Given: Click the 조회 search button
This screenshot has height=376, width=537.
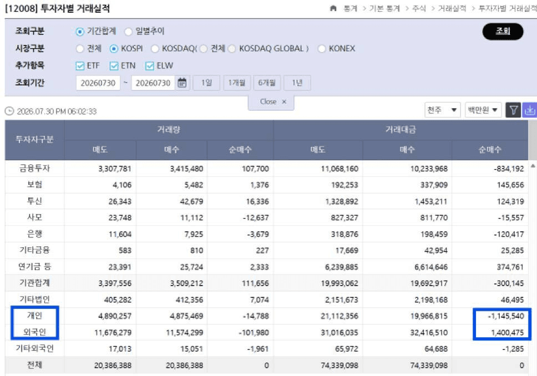Looking at the screenshot, I should [503, 31].
